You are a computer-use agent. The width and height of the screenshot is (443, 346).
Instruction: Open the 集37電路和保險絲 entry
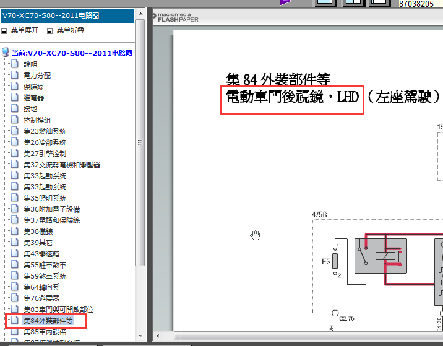click(52, 220)
